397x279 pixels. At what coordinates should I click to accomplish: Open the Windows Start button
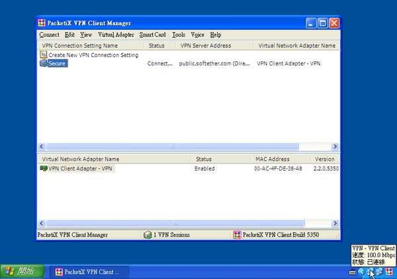point(22,272)
